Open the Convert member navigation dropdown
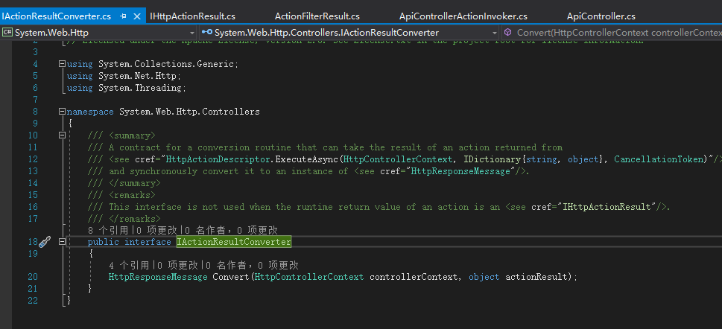Screen dimensions: 722x329 [x=612, y=33]
